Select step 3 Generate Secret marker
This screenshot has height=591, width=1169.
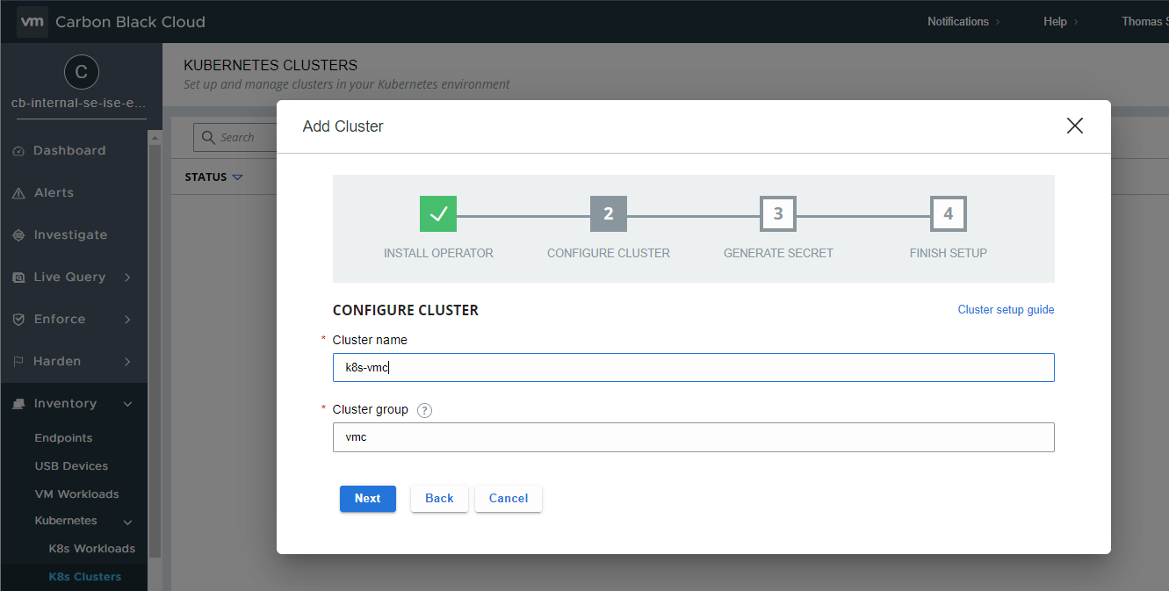click(x=778, y=213)
